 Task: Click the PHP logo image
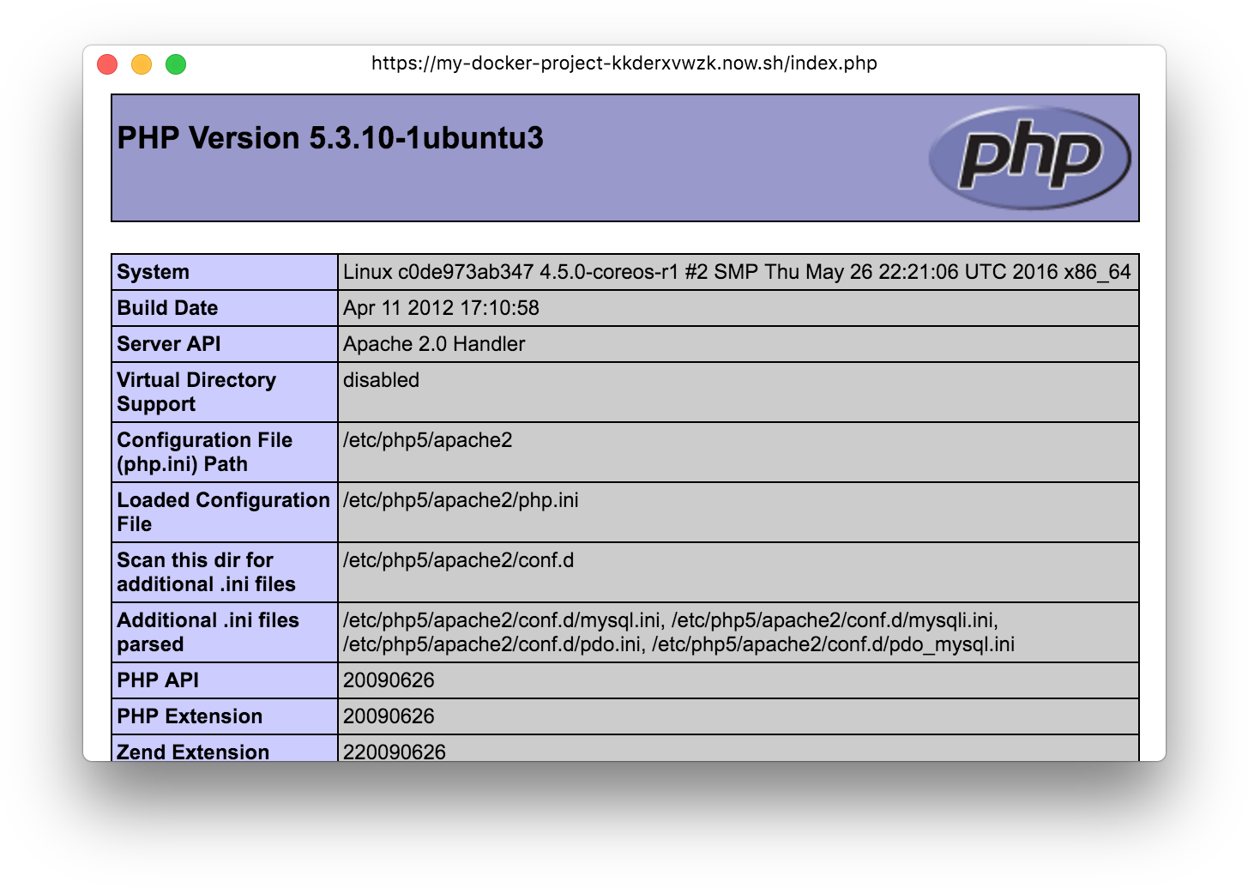[x=1029, y=158]
